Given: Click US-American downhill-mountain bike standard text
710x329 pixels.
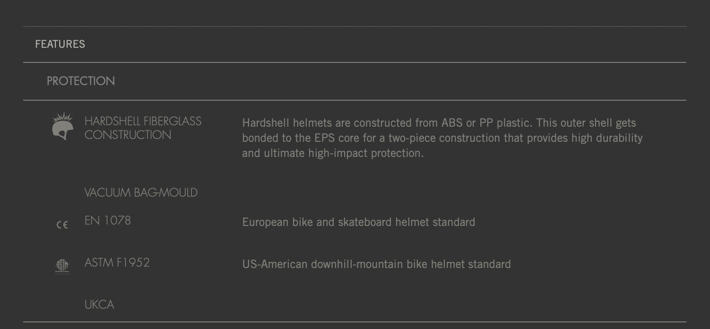Looking at the screenshot, I should pyautogui.click(x=377, y=264).
